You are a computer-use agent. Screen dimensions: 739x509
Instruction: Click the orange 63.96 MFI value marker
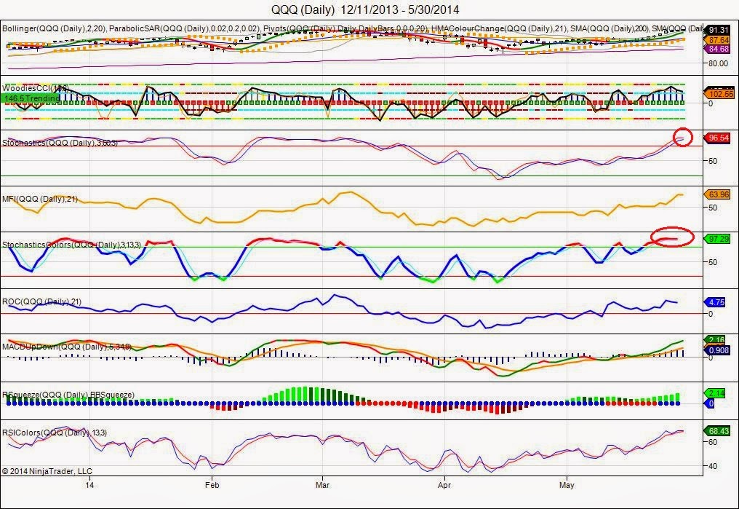click(x=717, y=194)
